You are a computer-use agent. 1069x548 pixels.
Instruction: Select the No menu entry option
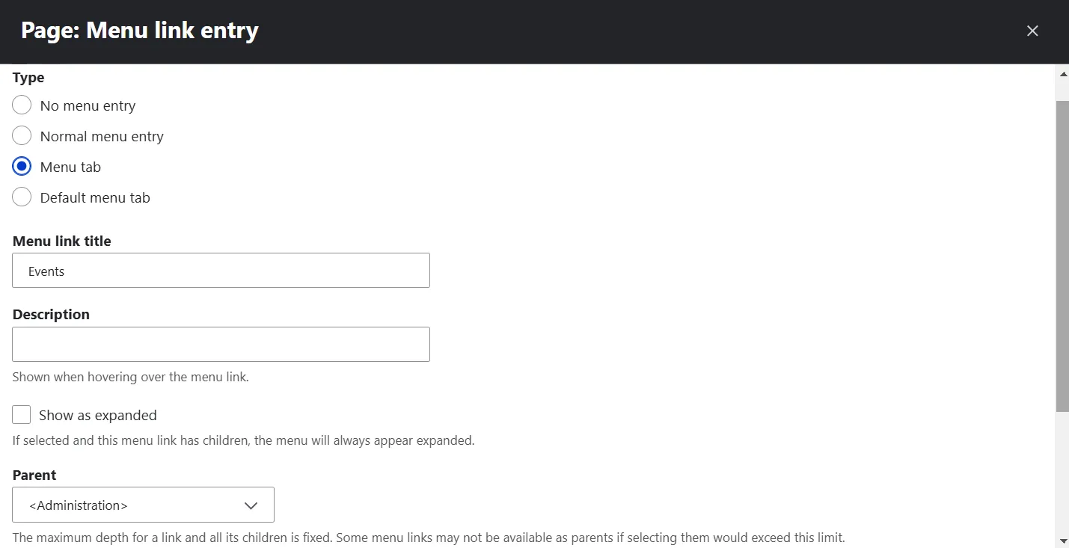click(x=22, y=105)
